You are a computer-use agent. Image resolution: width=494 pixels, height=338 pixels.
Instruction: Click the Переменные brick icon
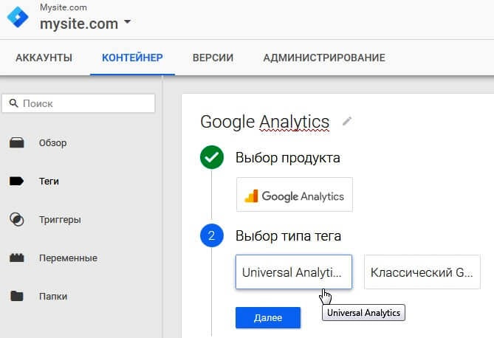17,258
